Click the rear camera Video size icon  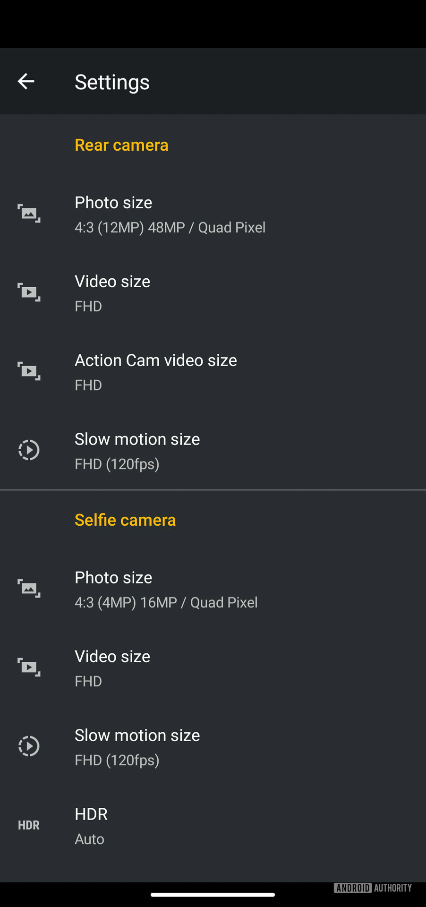(x=29, y=292)
